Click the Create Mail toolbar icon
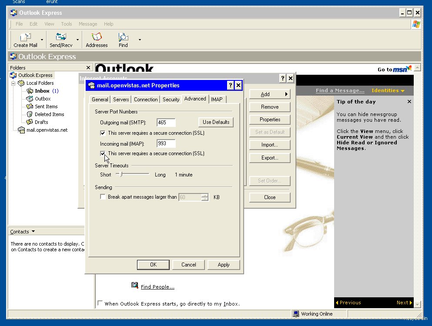 (x=25, y=37)
